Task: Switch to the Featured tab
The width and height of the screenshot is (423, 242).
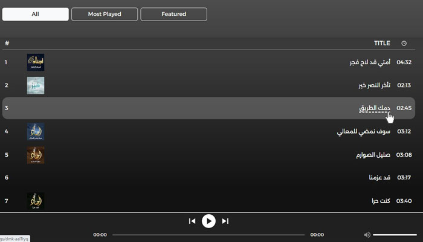Action: tap(174, 14)
